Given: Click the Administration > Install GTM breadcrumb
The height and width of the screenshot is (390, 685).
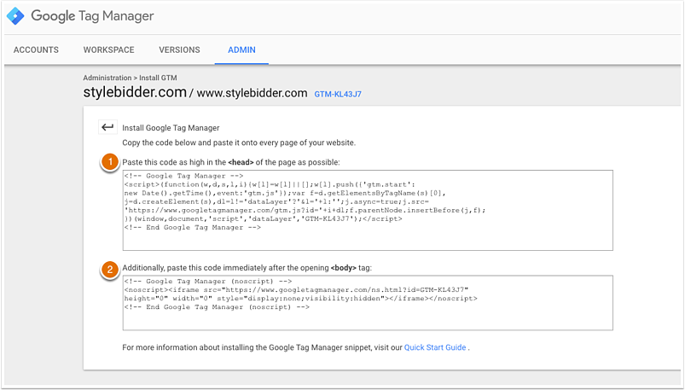Looking at the screenshot, I should tap(130, 78).
